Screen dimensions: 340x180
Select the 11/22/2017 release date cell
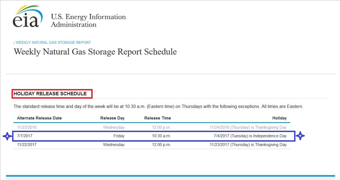[27, 145]
